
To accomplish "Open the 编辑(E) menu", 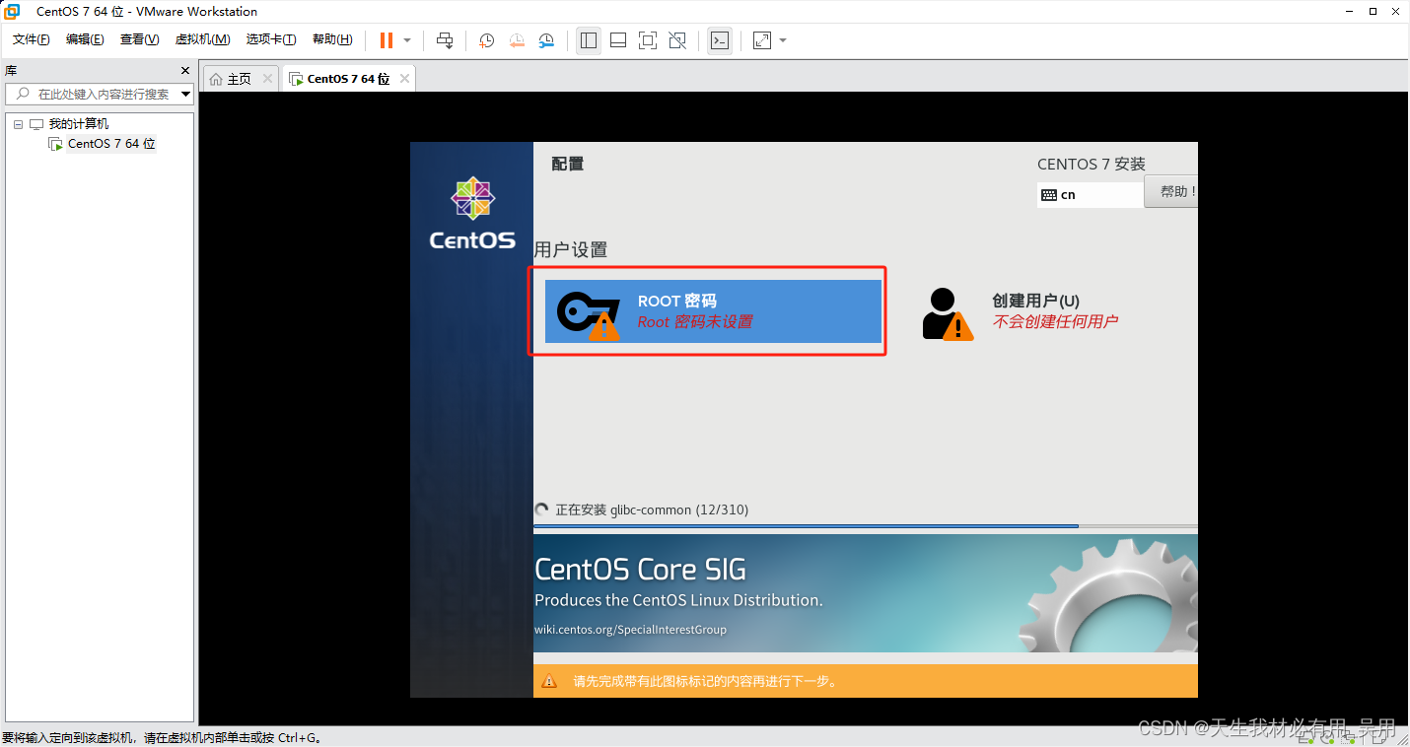I will coord(85,39).
